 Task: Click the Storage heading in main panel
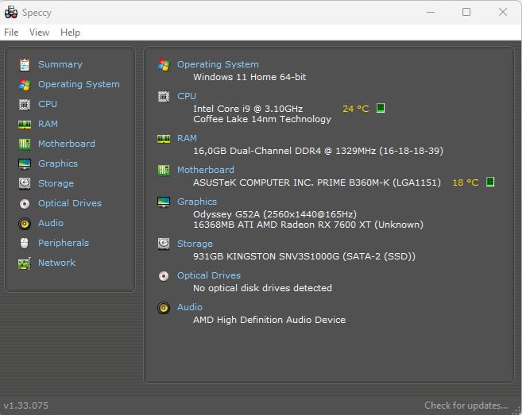(195, 244)
